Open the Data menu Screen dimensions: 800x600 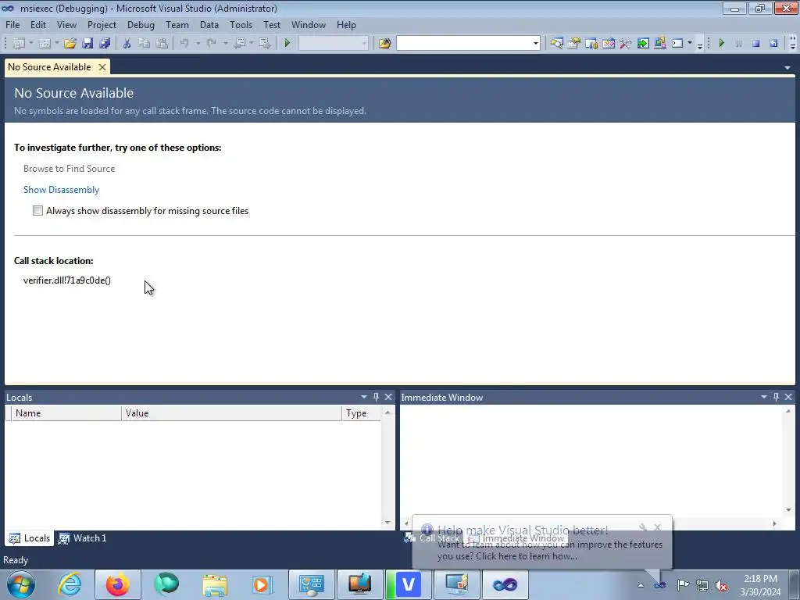[209, 25]
